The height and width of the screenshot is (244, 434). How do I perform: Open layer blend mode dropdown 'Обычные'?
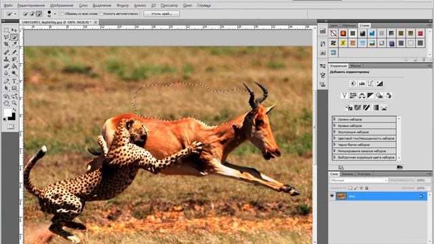pyautogui.click(x=359, y=180)
